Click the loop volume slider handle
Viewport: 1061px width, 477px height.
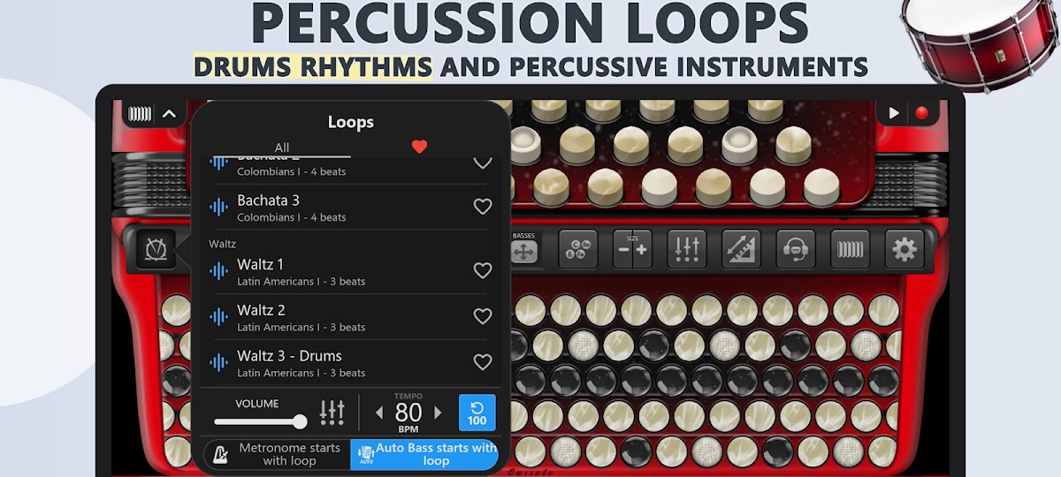(x=300, y=422)
